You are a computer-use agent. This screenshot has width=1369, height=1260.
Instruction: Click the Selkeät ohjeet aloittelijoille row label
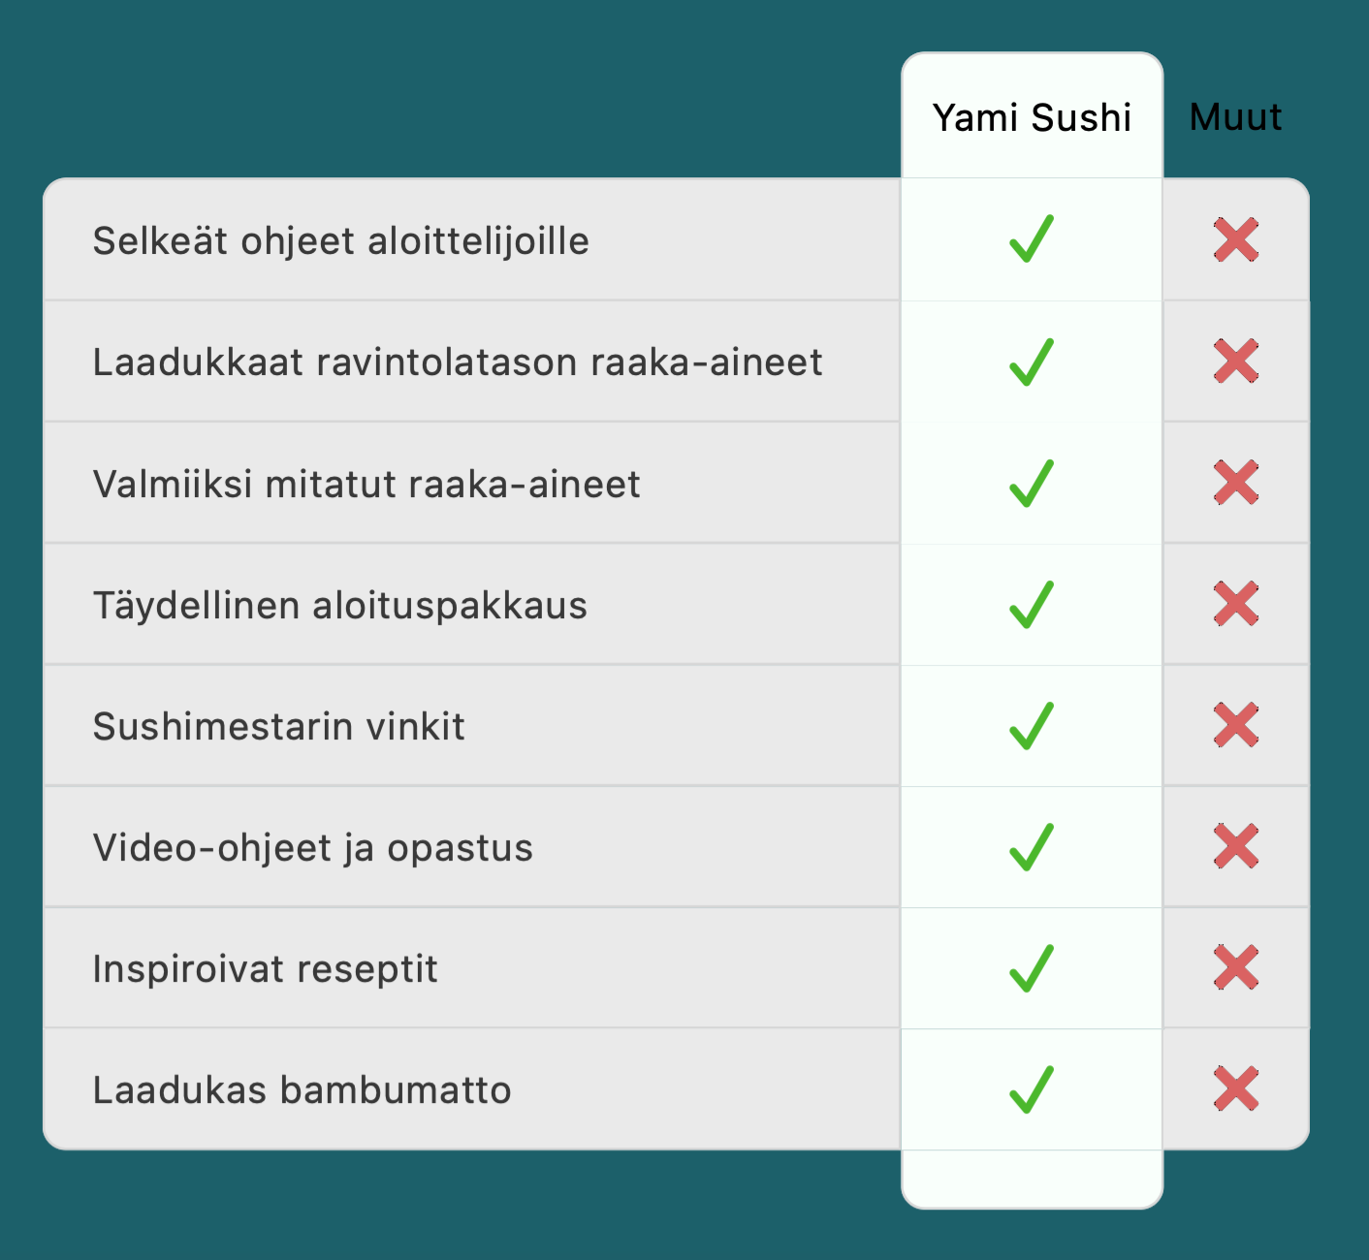[340, 240]
